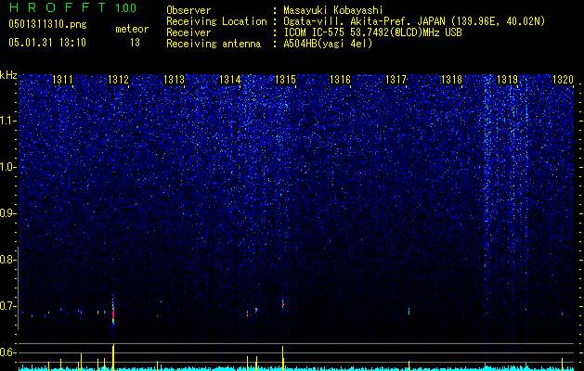
Task: Click observer name Masayuki Kobayashi
Action: click(x=333, y=10)
